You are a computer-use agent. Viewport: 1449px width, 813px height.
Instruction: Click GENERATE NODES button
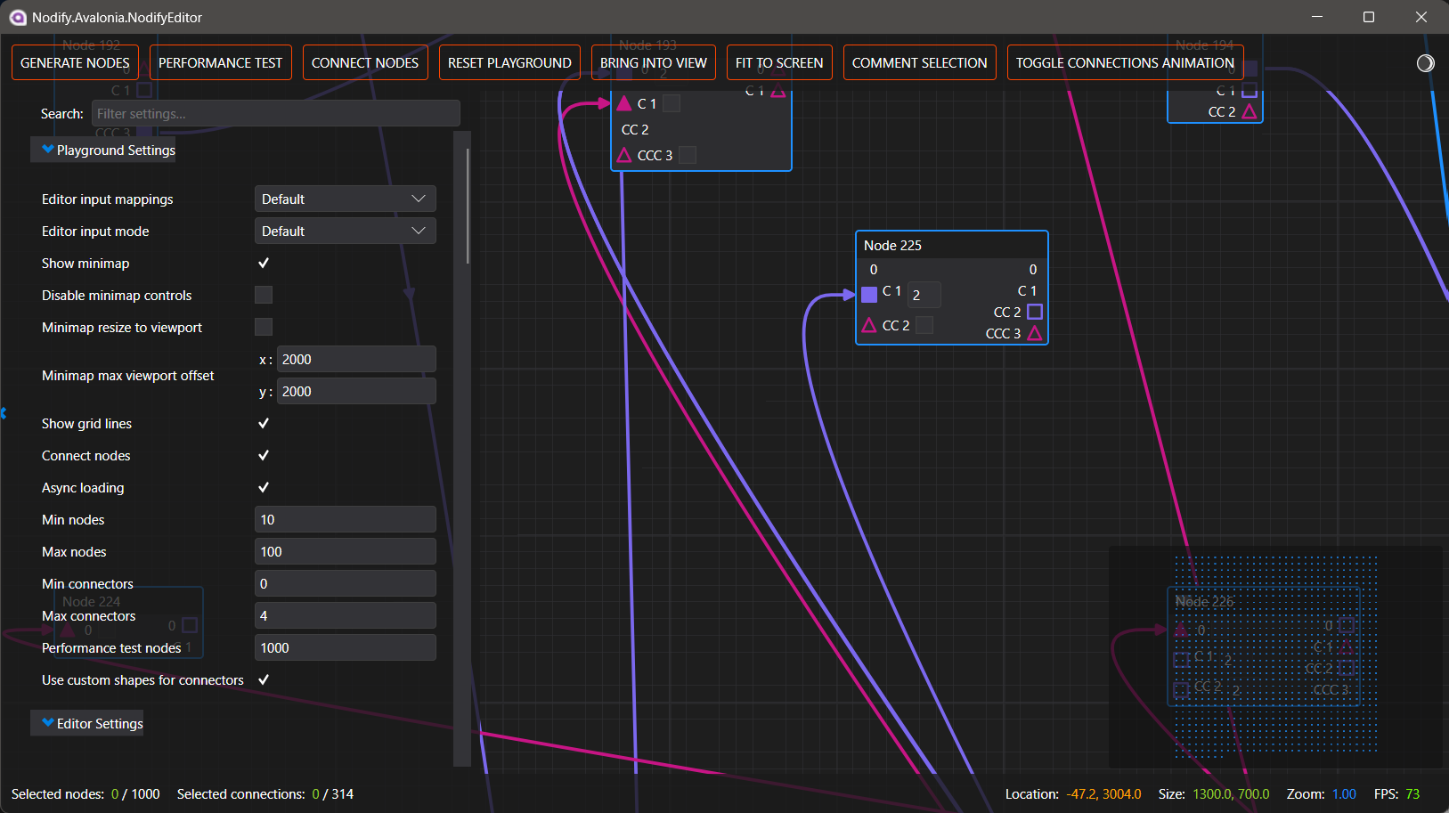(x=76, y=62)
